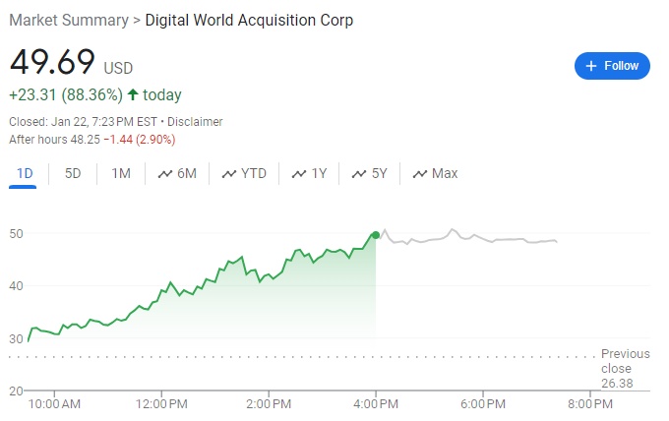Click the trend icon beside 1Y
Screen dimensions: 669x421
coord(299,174)
